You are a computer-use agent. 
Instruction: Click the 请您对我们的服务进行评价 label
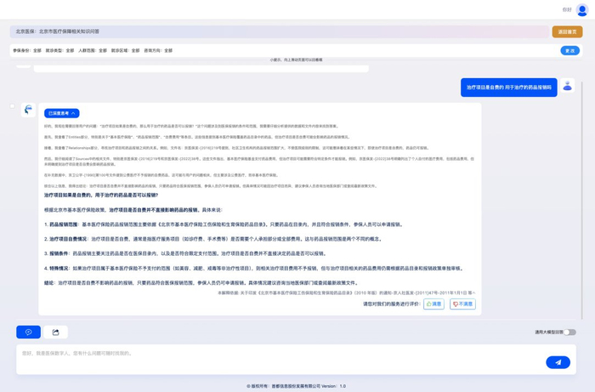pyautogui.click(x=392, y=304)
